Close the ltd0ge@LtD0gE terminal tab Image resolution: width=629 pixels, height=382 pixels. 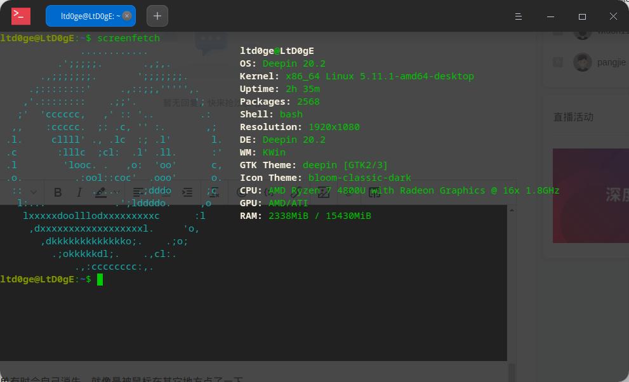[127, 16]
